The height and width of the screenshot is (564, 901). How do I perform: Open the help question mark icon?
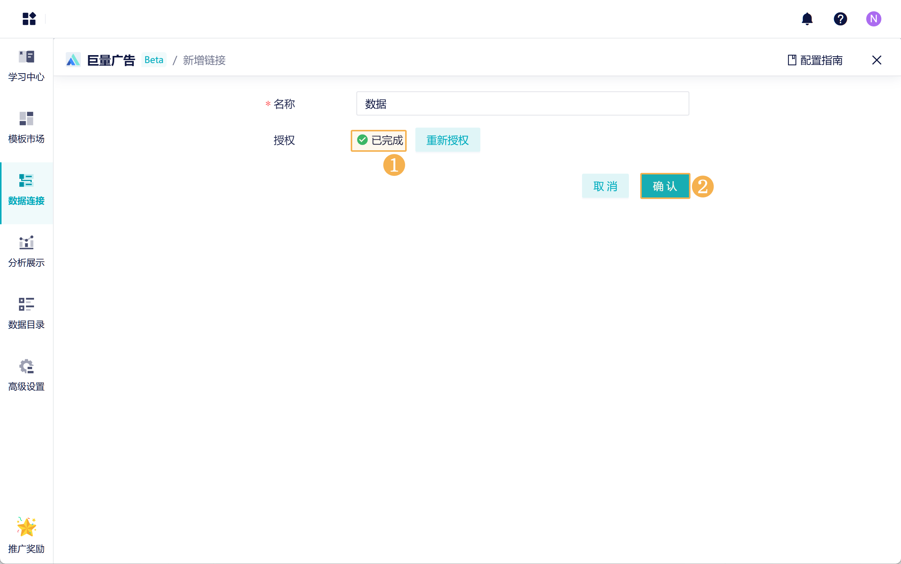pyautogui.click(x=840, y=18)
